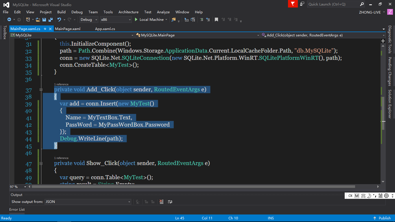Open the Pending Changes side tab
Image resolution: width=395 pixels, height=222 pixels.
[x=390, y=71]
